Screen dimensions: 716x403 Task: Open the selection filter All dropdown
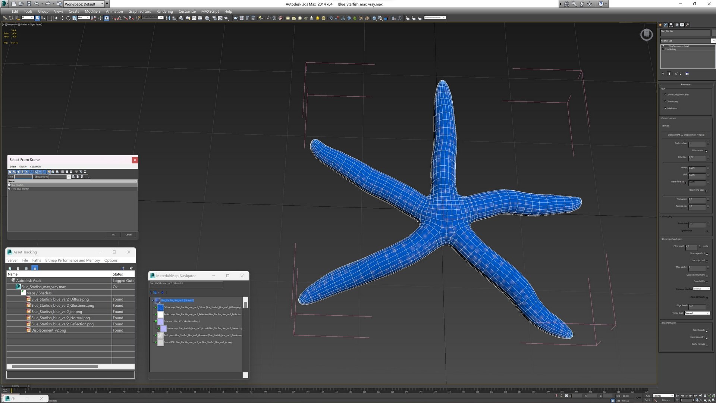(x=28, y=18)
